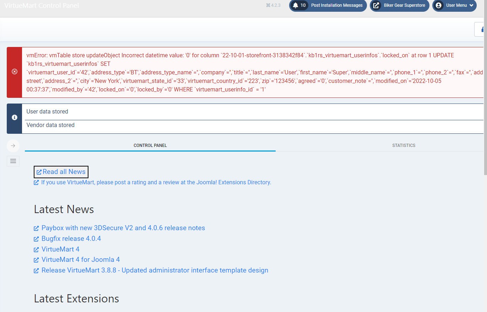This screenshot has width=487, height=312.
Task: Open the User Menu dropdown chevron
Action: 471,5
